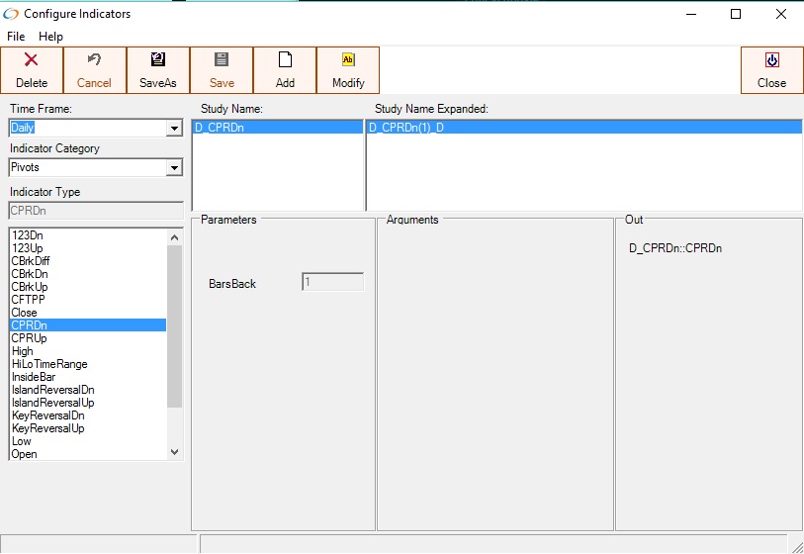Screen dimensions: 804x554
Task: Open the Time Frame dropdown
Action: point(174,129)
